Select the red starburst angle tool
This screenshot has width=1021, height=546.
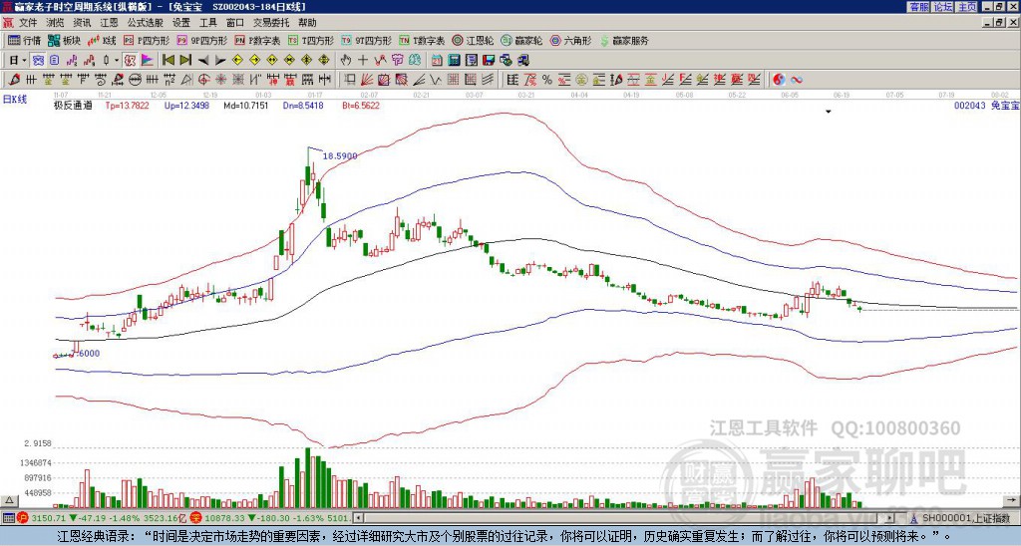221,80
